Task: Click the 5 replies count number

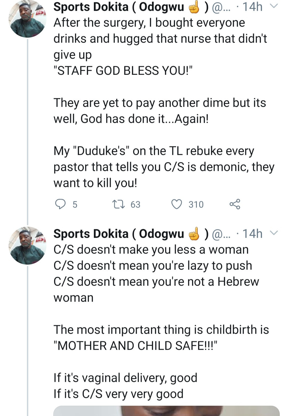Action: (75, 205)
